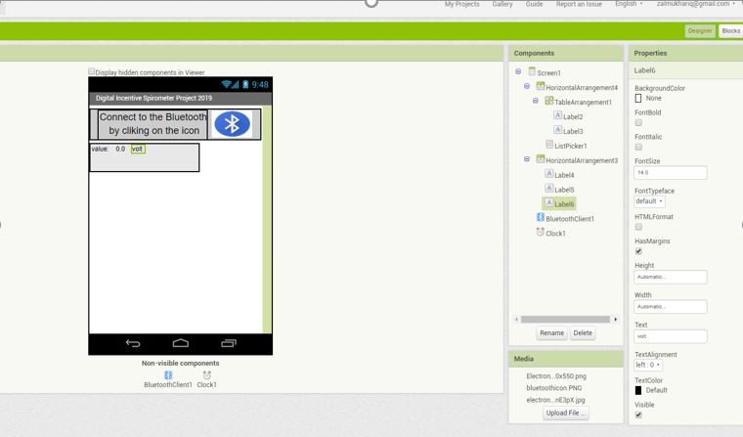
Task: Select the Screen1 component icon
Action: 532,71
